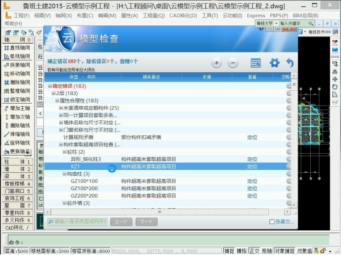The image size is (341, 255).
Task: Collapse 确定错误 (183) node
Action: (x=50, y=86)
